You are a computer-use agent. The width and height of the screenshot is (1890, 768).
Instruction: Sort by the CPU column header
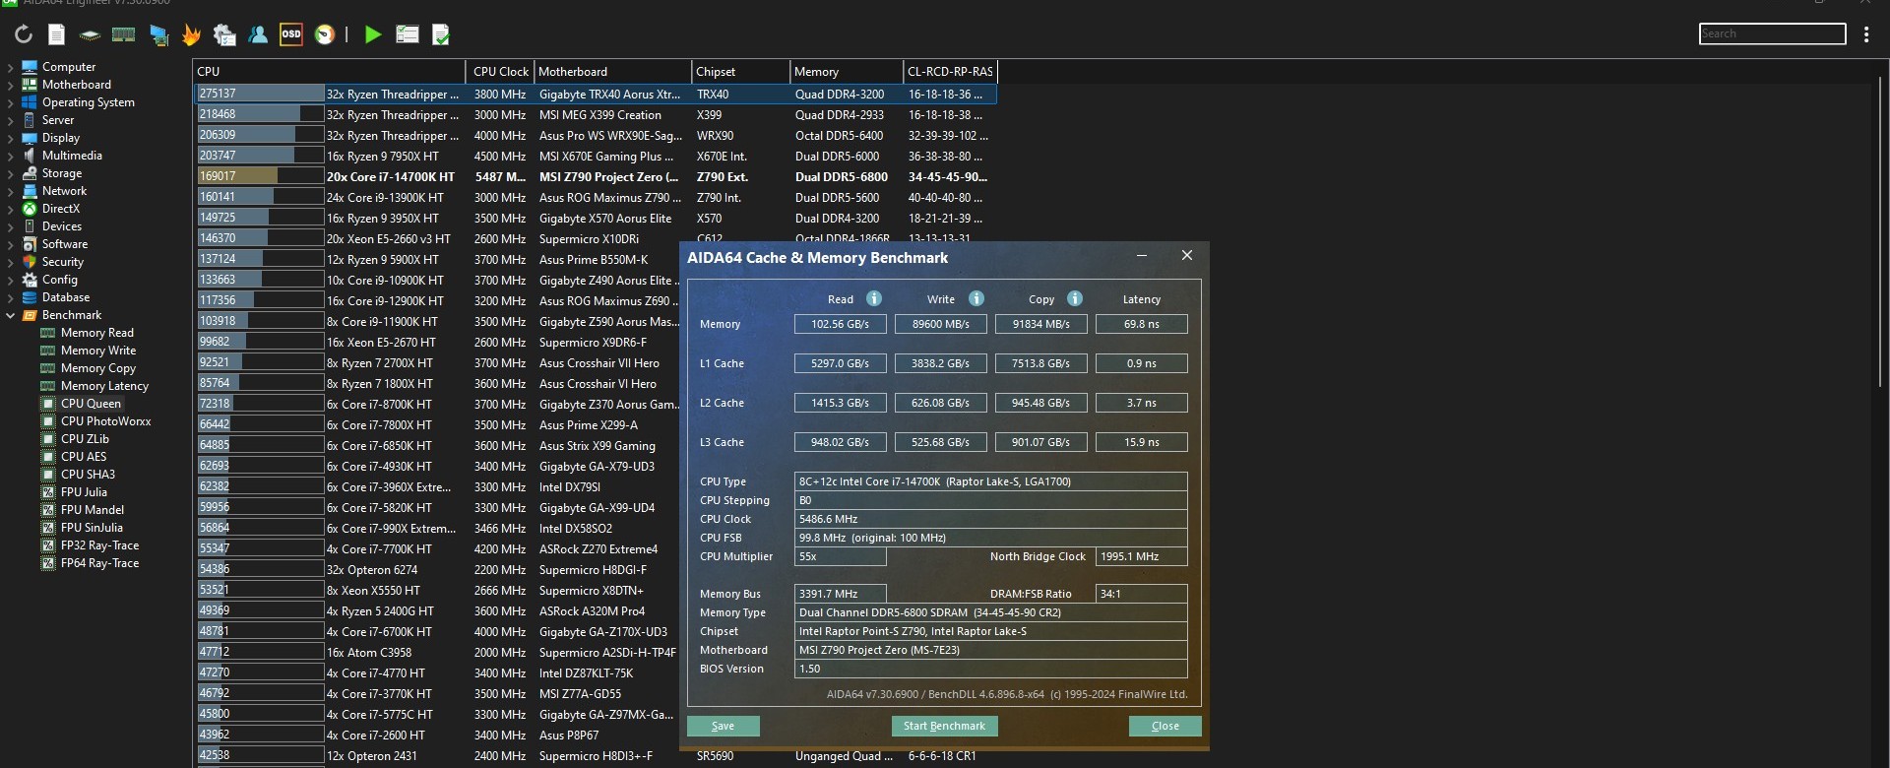pyautogui.click(x=329, y=72)
